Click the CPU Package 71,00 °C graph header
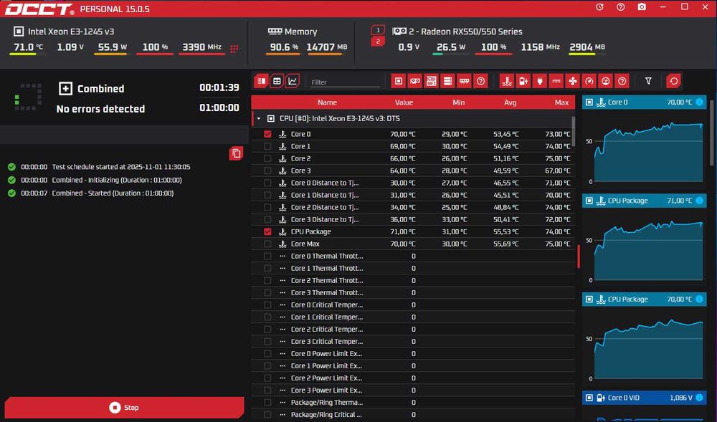Screen dimensions: 717x422 pyautogui.click(x=644, y=201)
